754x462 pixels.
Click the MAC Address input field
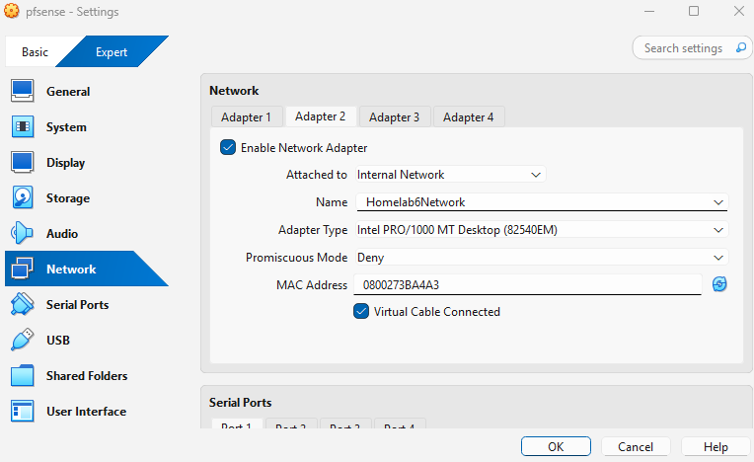point(528,284)
